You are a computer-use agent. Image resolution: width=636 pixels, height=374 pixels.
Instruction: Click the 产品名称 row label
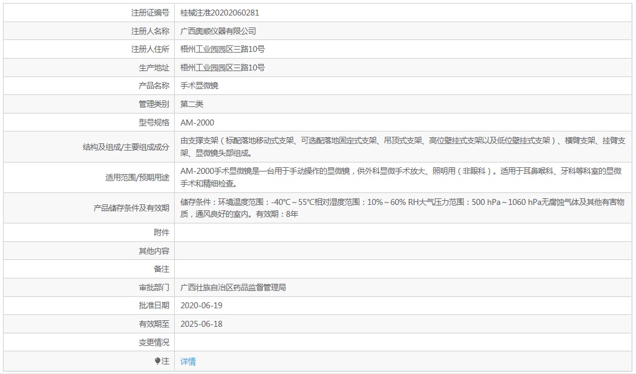tap(154, 85)
